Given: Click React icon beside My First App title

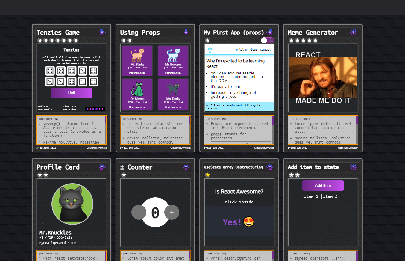Looking at the screenshot, I should click(x=270, y=32).
